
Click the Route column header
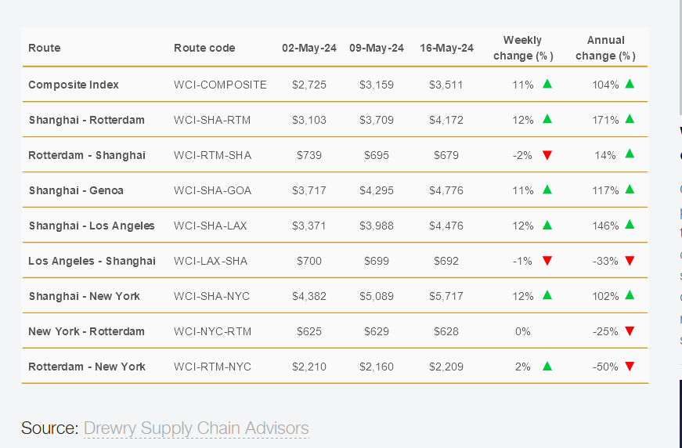click(x=45, y=48)
